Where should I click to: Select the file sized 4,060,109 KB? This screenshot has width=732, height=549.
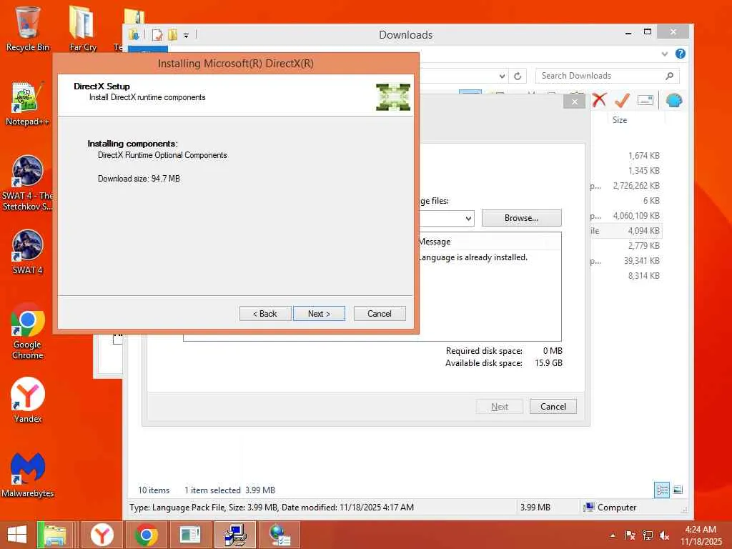click(x=625, y=216)
